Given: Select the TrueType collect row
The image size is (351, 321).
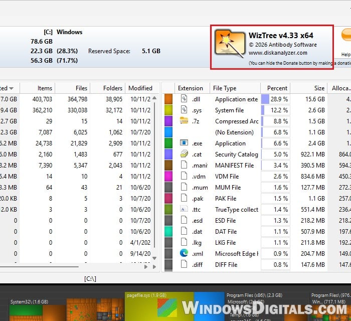Looking at the screenshot, I should coord(257,209).
